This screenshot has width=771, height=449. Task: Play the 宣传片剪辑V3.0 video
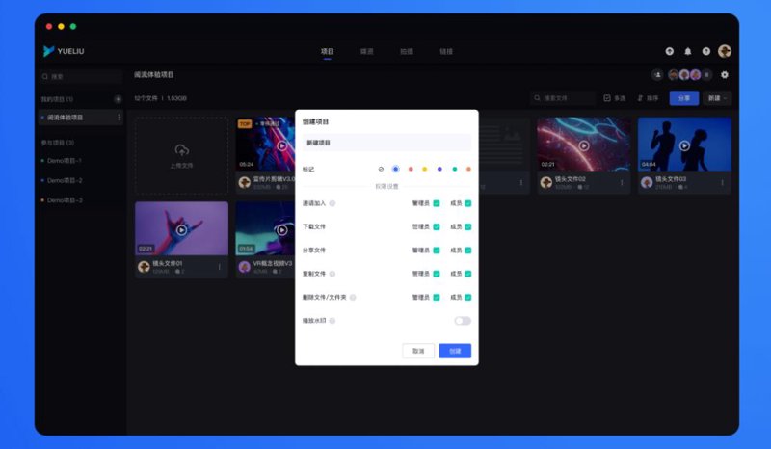point(281,145)
